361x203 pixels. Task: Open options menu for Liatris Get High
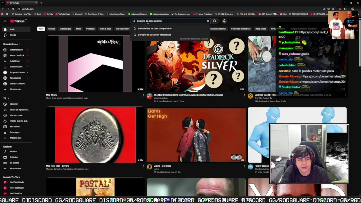(244, 166)
